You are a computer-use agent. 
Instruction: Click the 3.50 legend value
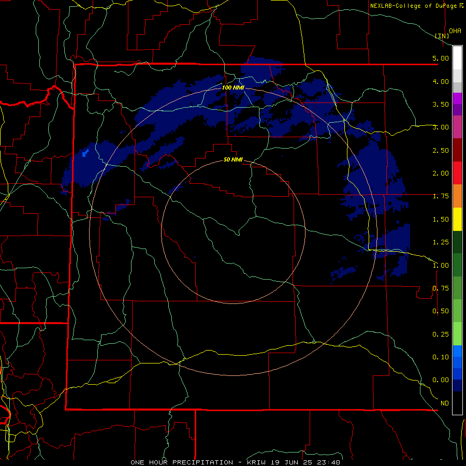pos(441,104)
